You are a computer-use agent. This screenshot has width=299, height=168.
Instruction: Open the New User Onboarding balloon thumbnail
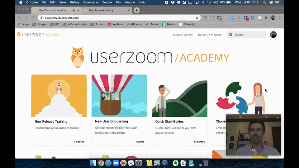(119, 96)
